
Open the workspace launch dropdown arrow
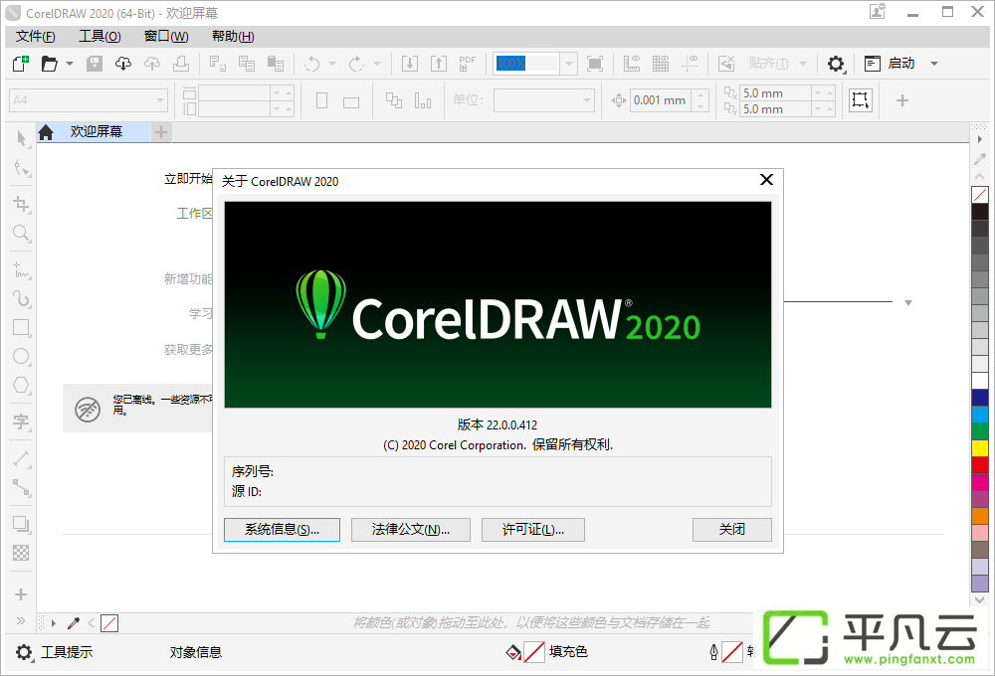(934, 64)
